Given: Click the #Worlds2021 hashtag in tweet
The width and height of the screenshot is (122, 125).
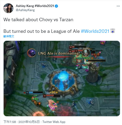Looking at the screenshot, I should point(95,31).
